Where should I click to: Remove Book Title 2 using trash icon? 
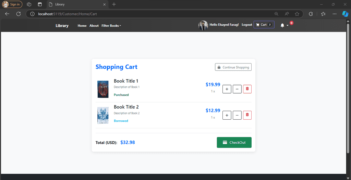tap(247, 115)
